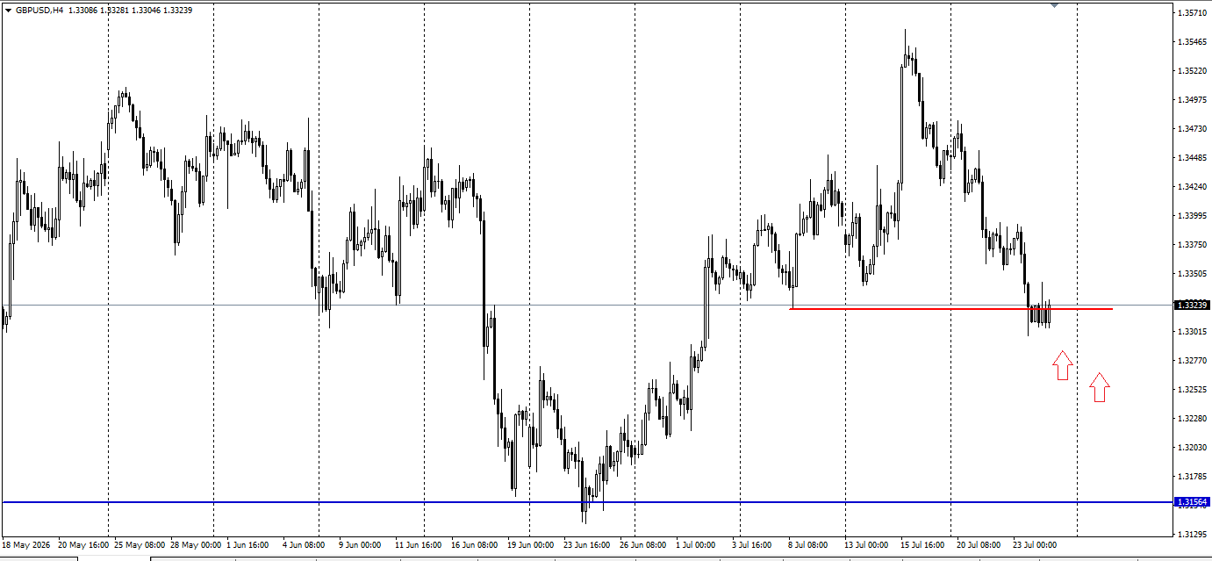Click the 19 Jun 00:00 time label
This screenshot has width=1212, height=561.
532,545
